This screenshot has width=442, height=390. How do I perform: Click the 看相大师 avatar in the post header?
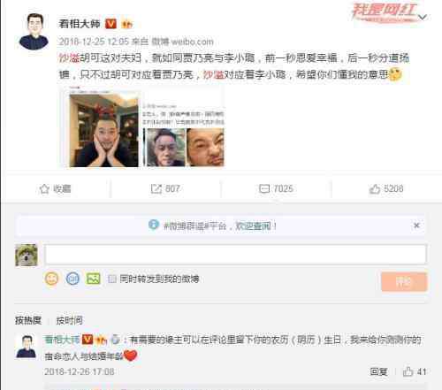click(x=34, y=32)
